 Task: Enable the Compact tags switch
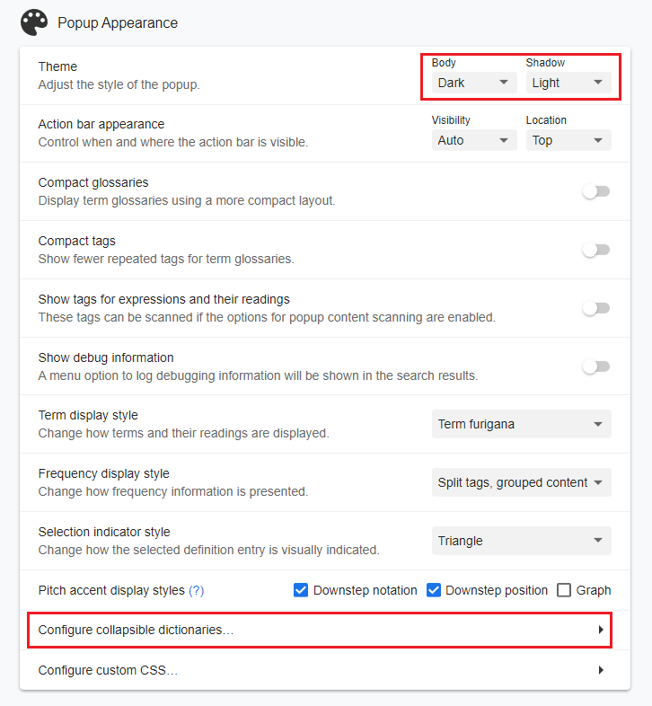(595, 250)
